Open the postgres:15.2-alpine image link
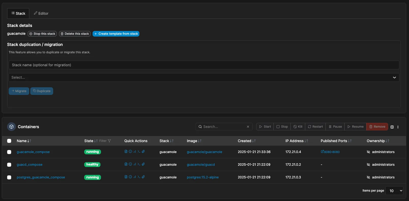This screenshot has height=201, width=409. pos(203,177)
